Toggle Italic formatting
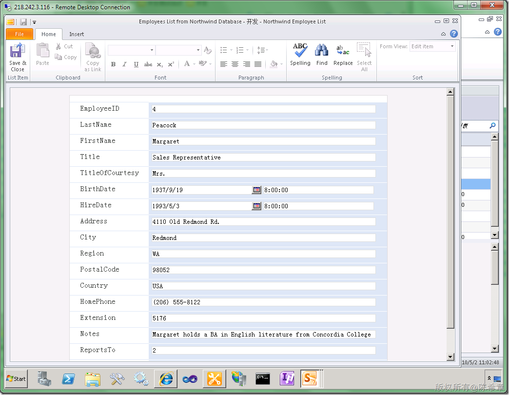This screenshot has height=395, width=509. coord(124,64)
